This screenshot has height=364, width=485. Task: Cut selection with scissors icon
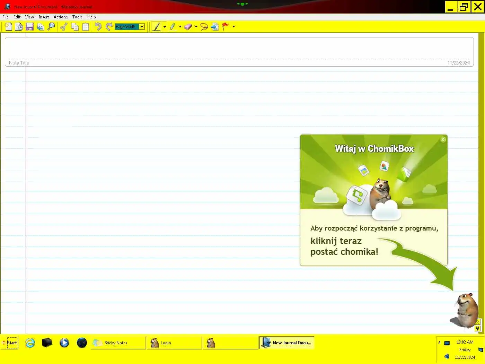pyautogui.click(x=64, y=27)
